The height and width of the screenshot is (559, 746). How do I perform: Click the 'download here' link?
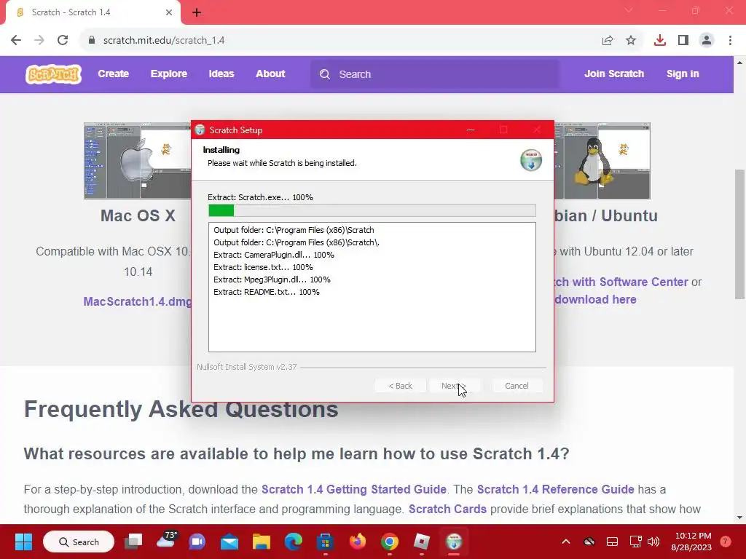pos(596,299)
